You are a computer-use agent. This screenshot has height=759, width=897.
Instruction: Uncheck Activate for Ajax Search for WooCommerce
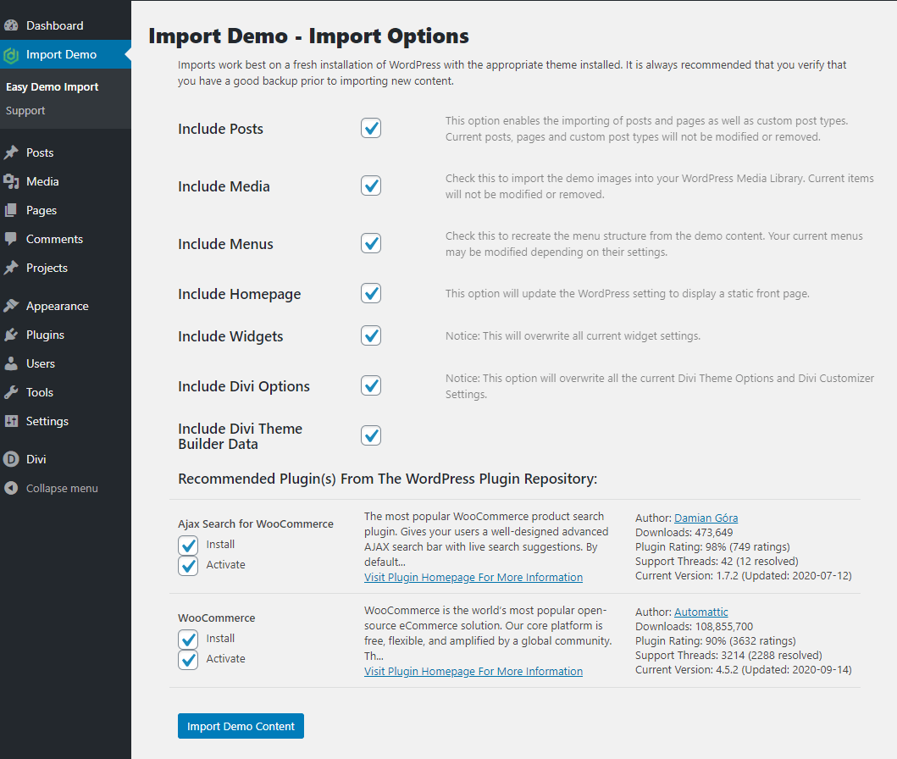point(188,566)
